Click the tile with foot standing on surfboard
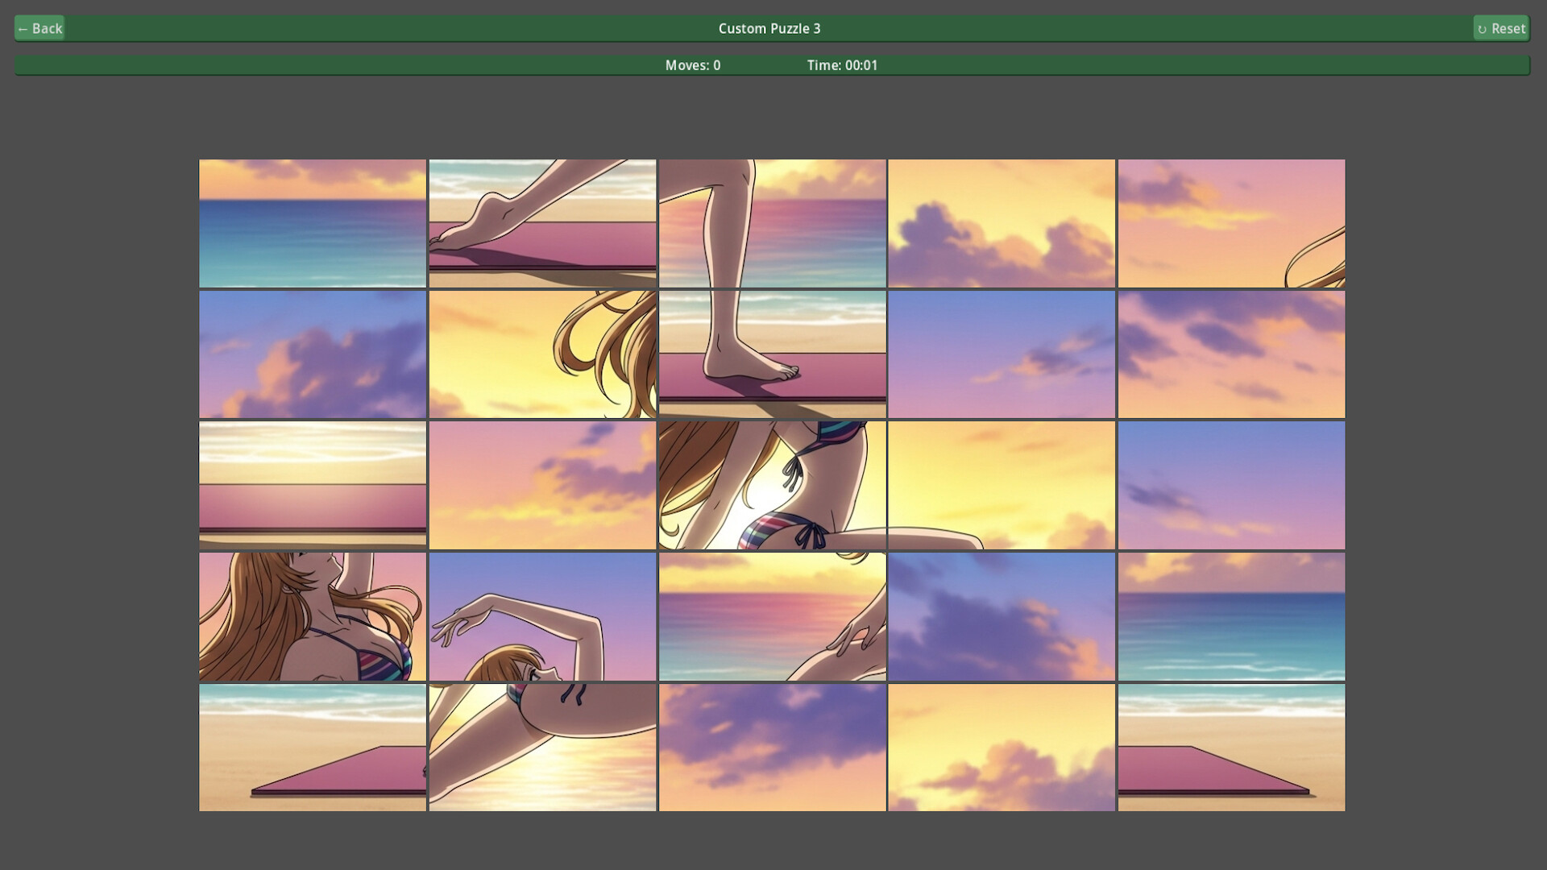Image resolution: width=1547 pixels, height=870 pixels. 771,354
